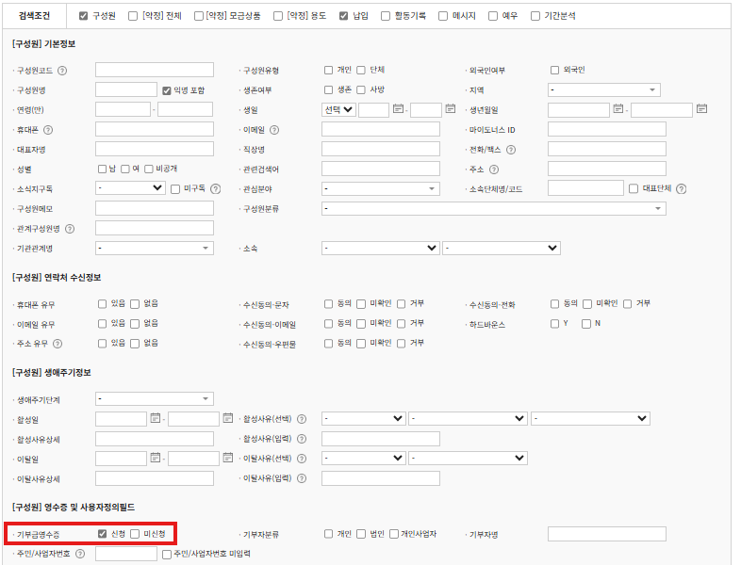Open help icon beside 주소 field label

coord(494,169)
